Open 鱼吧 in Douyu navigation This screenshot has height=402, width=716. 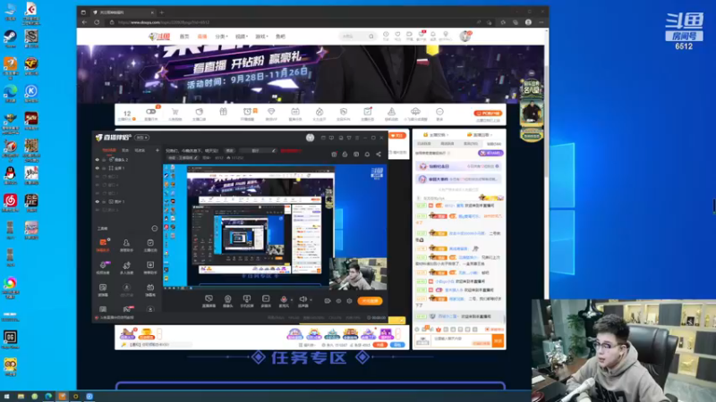280,37
